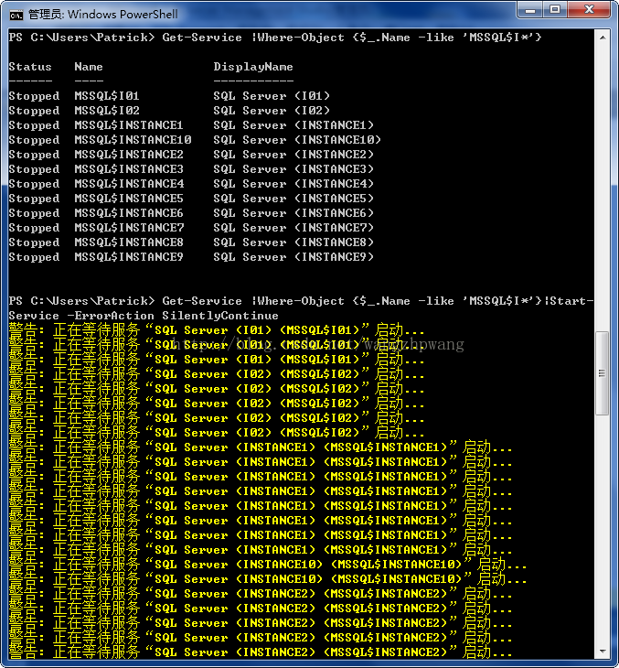The height and width of the screenshot is (668, 619).
Task: Click MSSQL$INSTANCE8 in the Name column
Action: (129, 242)
